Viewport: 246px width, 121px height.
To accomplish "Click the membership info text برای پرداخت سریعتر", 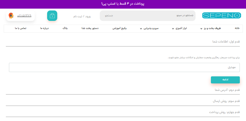I will (x=204, y=58).
